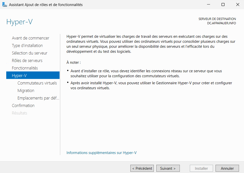Open the Sélection du serveur step
Screen dimensions: 244x173
pos(29,53)
